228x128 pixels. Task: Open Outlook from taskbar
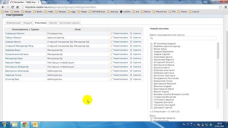point(36,125)
